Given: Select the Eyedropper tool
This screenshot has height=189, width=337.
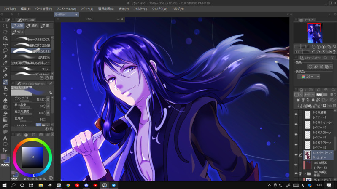Looking at the screenshot, I should click(x=5, y=63).
